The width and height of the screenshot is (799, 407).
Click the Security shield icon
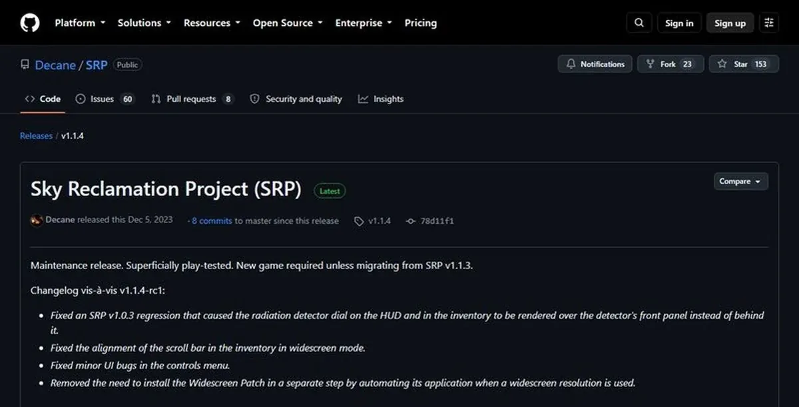click(254, 99)
